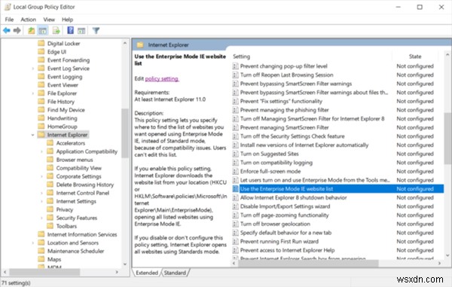This screenshot has width=452, height=287.
Task: Expand the Location and Sensors node
Action: point(32,243)
